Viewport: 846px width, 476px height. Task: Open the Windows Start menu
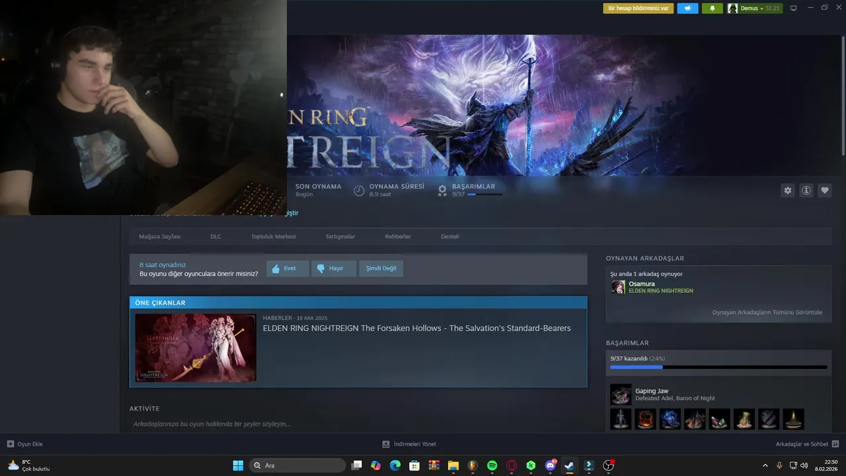tap(238, 465)
